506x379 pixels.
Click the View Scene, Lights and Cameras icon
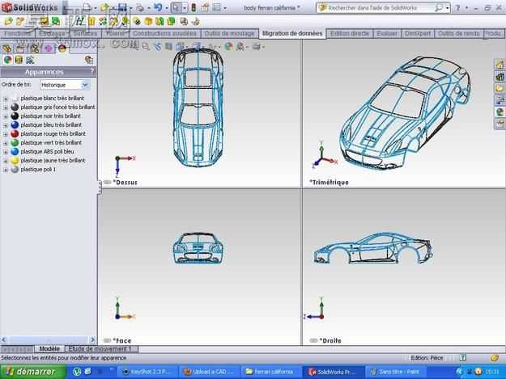click(x=30, y=60)
